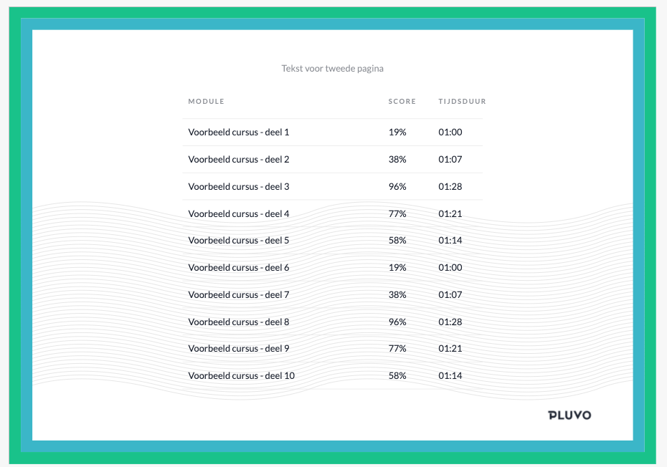Image resolution: width=667 pixels, height=467 pixels.
Task: Click the TIJDSDUUR column header
Action: click(462, 102)
